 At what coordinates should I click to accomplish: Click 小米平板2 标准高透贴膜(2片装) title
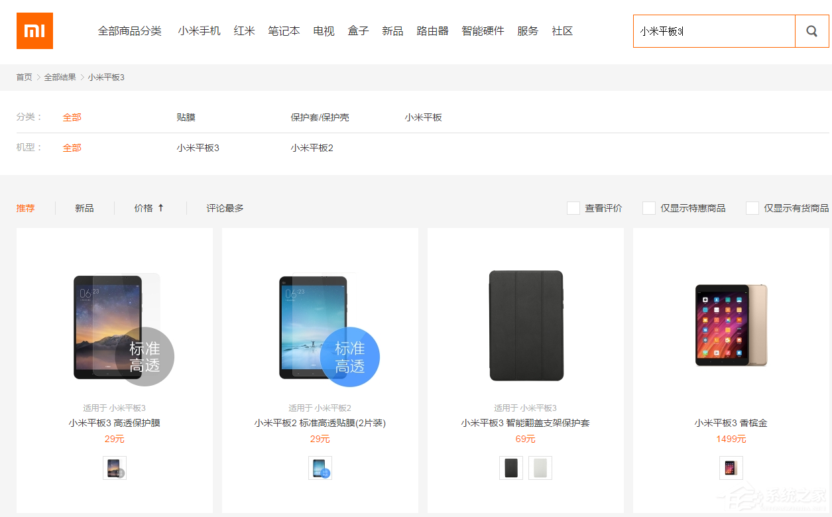click(320, 423)
